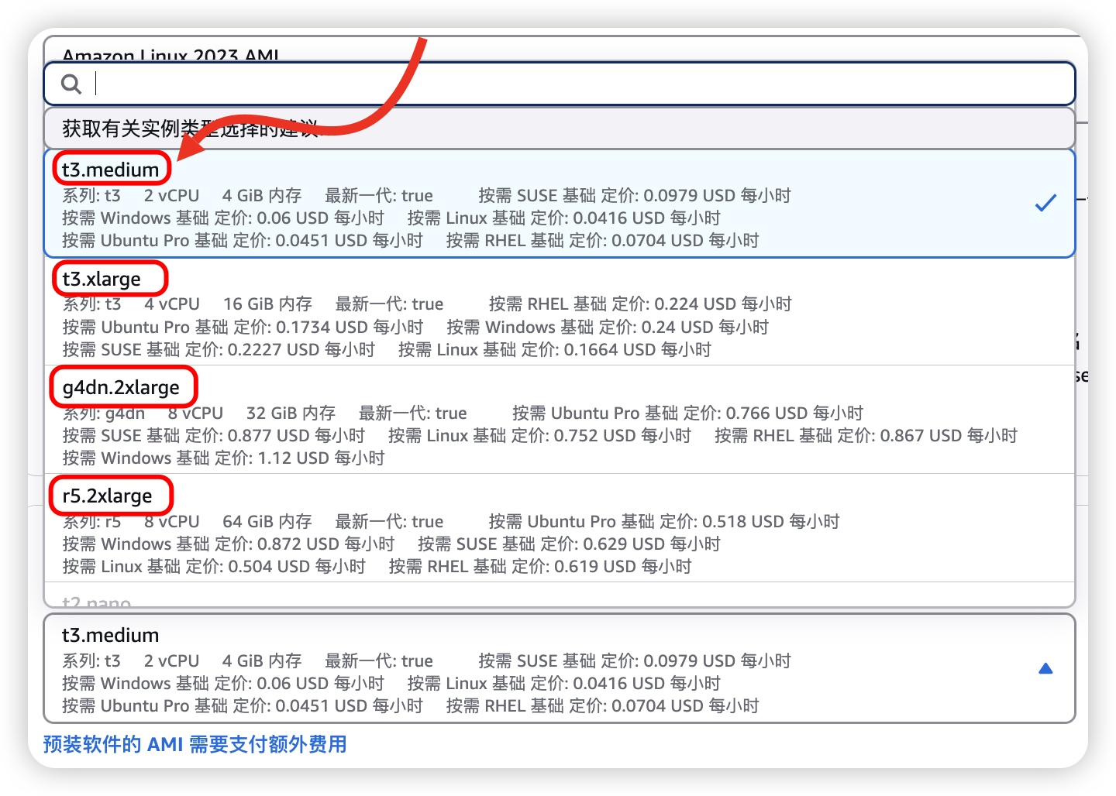Click g4dn.2xlarge RHEL price 0.867 USD text
The width and height of the screenshot is (1116, 796).
[866, 435]
